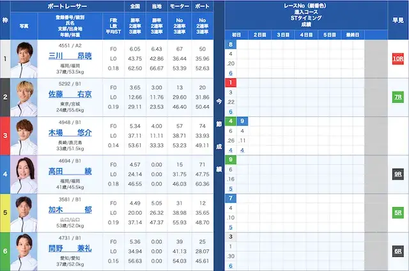Click result link 6 in 三川 row
The image size is (409, 271).
point(231,74)
